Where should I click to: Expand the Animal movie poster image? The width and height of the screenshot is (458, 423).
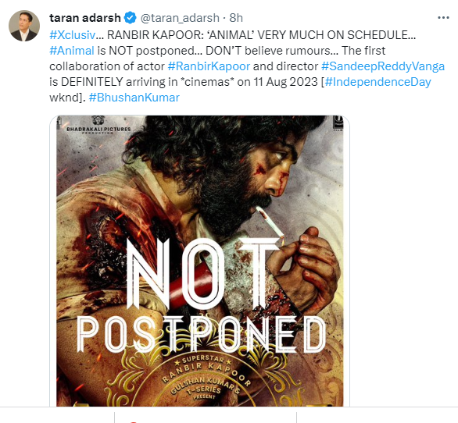tap(200, 261)
